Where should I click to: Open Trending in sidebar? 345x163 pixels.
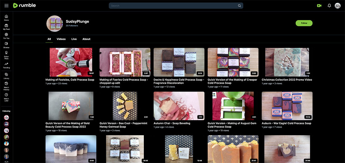tap(6, 65)
